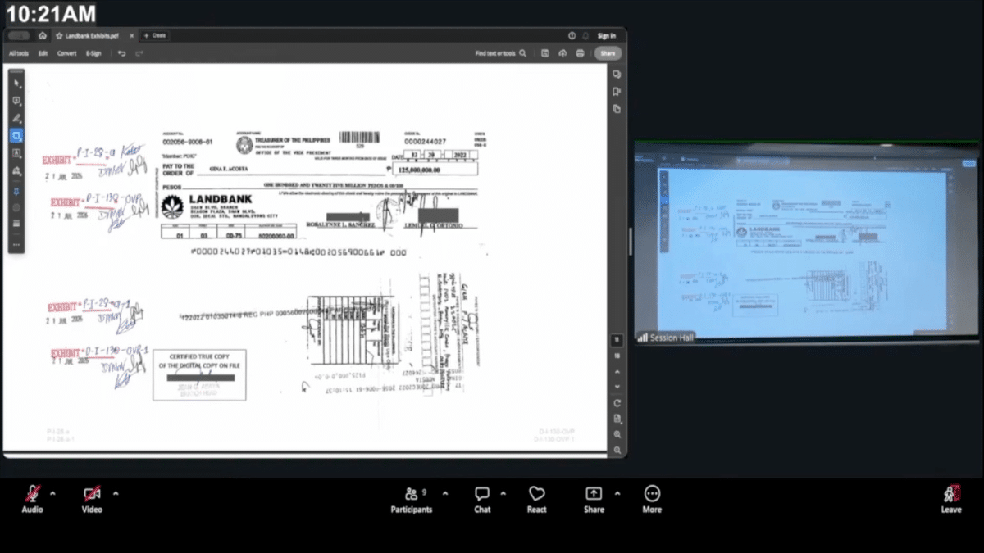Unmute the Audio microphone in Zoom
984x553 pixels.
pyautogui.click(x=33, y=499)
